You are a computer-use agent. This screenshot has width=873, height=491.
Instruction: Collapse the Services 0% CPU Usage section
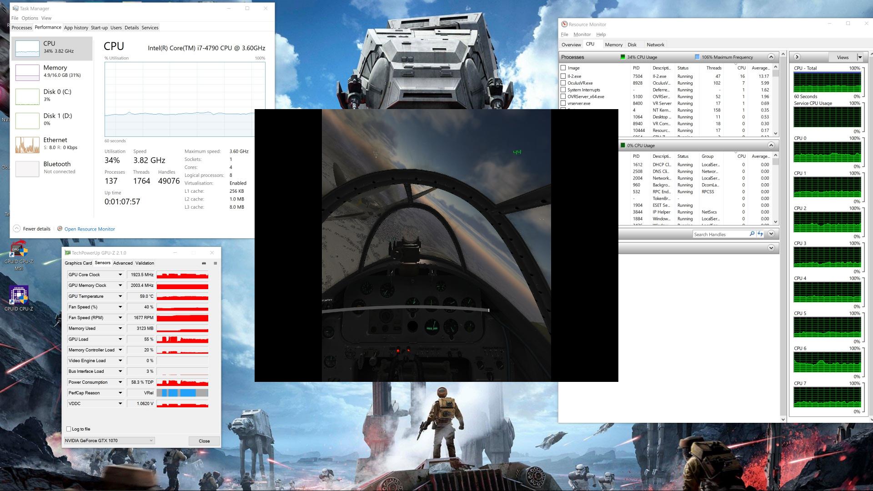[771, 145]
